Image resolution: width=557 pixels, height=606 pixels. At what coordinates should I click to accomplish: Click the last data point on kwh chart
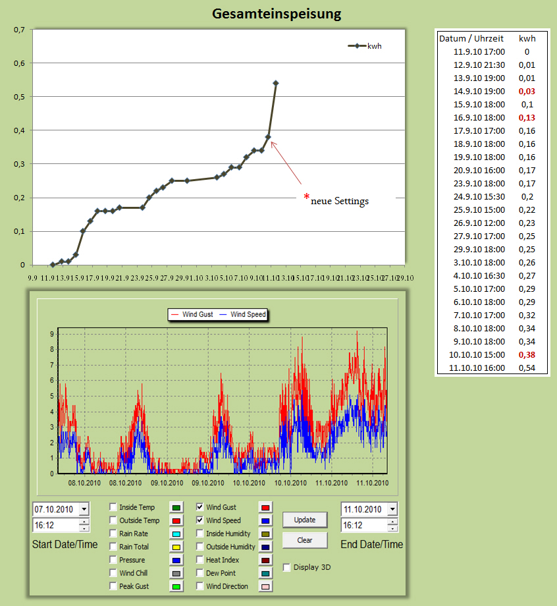275,83
